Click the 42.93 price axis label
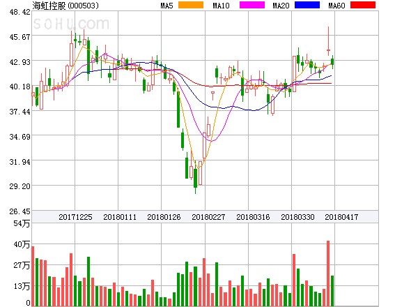Viewport: 418px width, 307px height. pos(20,62)
